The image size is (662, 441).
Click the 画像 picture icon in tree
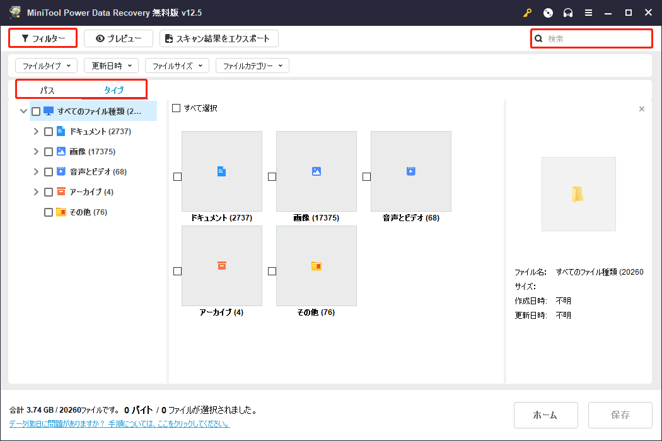click(61, 151)
